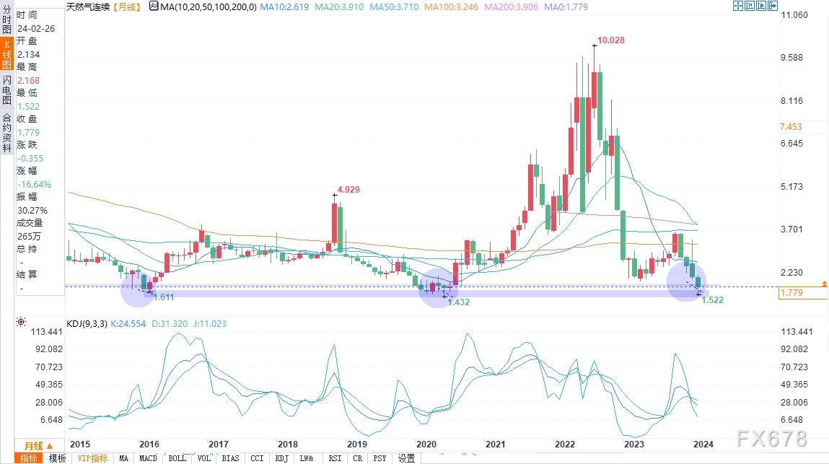Click the 1.611 low price label
Screen dimensions: 829x464
pyautogui.click(x=163, y=297)
